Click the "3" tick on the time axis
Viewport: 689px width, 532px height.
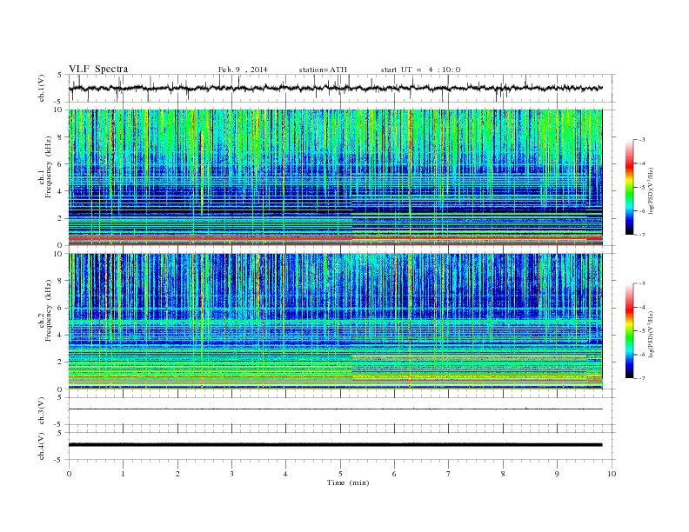point(231,474)
